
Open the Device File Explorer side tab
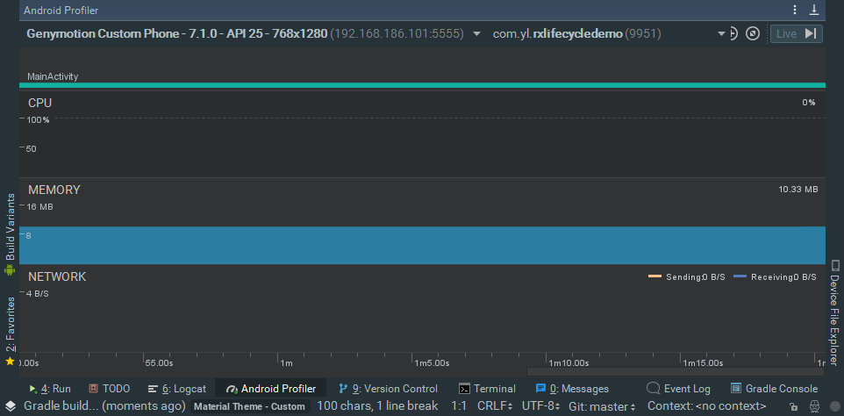pos(835,312)
